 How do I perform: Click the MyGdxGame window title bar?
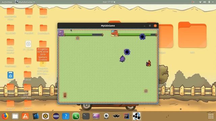tap(108, 26)
